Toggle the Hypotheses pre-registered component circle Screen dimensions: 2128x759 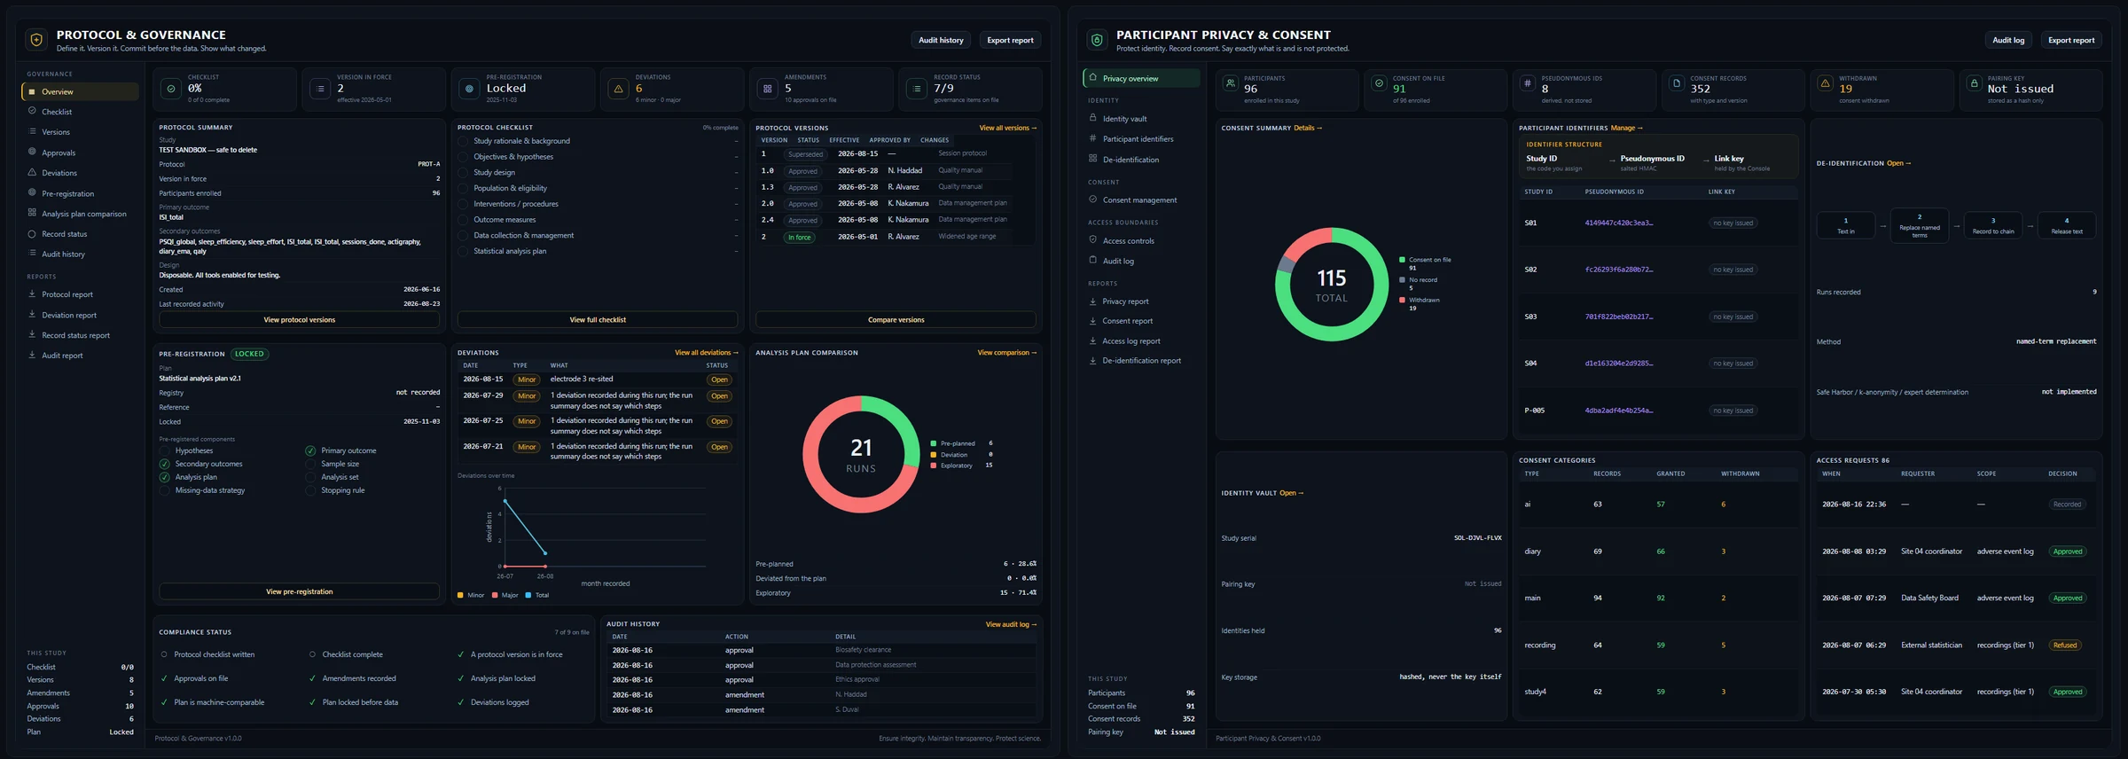tap(165, 450)
